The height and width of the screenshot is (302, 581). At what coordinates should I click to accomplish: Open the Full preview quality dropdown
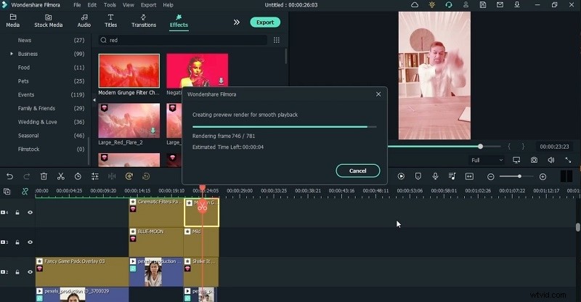click(x=487, y=160)
